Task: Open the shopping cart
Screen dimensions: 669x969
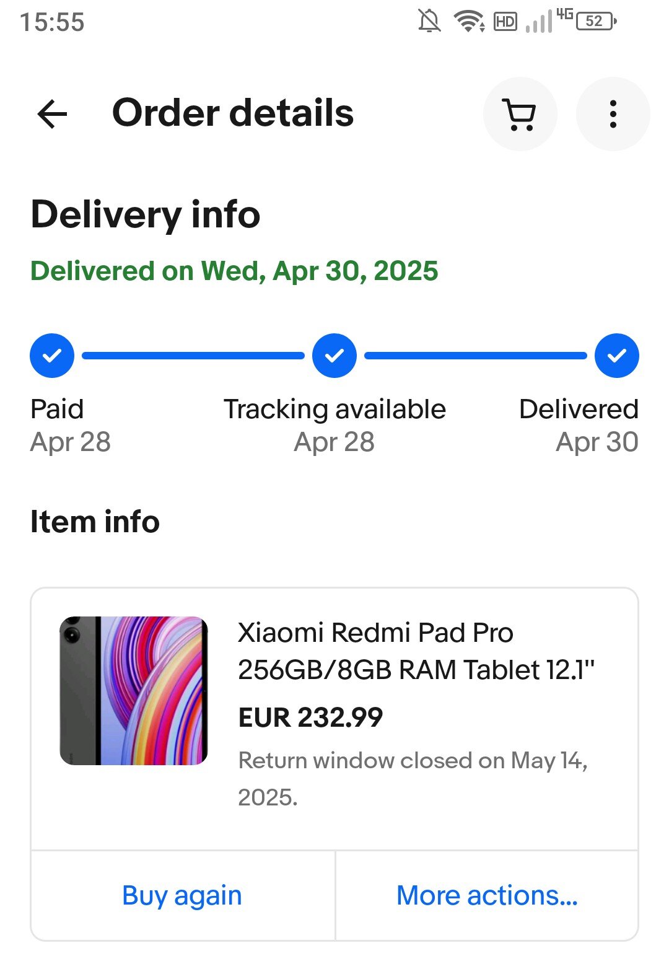Action: click(520, 114)
